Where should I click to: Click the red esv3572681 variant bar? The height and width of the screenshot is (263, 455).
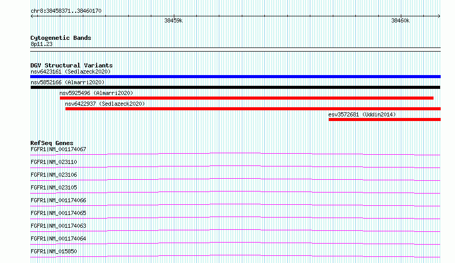click(384, 119)
